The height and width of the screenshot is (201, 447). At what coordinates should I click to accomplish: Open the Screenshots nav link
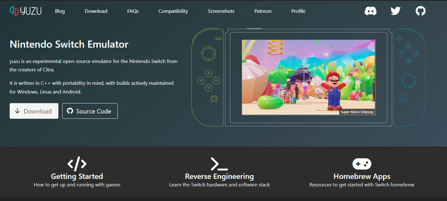tap(221, 11)
